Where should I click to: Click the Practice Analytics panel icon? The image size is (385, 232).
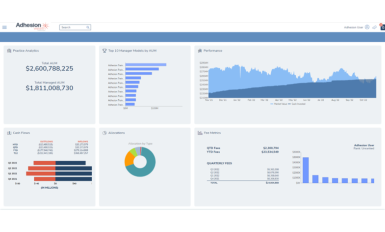click(9, 51)
